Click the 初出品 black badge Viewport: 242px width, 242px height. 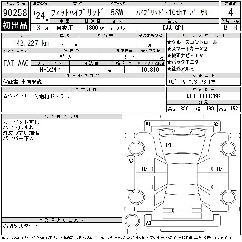point(15,25)
